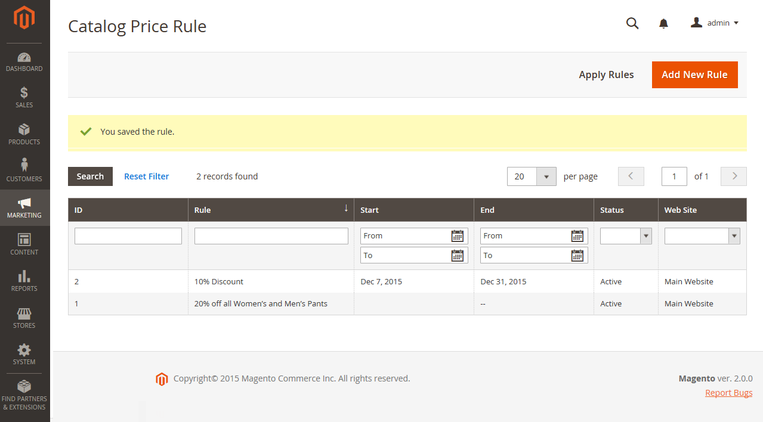Open the Reports sidebar menu
This screenshot has width=763, height=422.
[24, 281]
